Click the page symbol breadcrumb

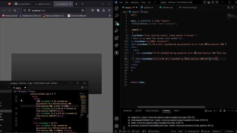(144, 12)
